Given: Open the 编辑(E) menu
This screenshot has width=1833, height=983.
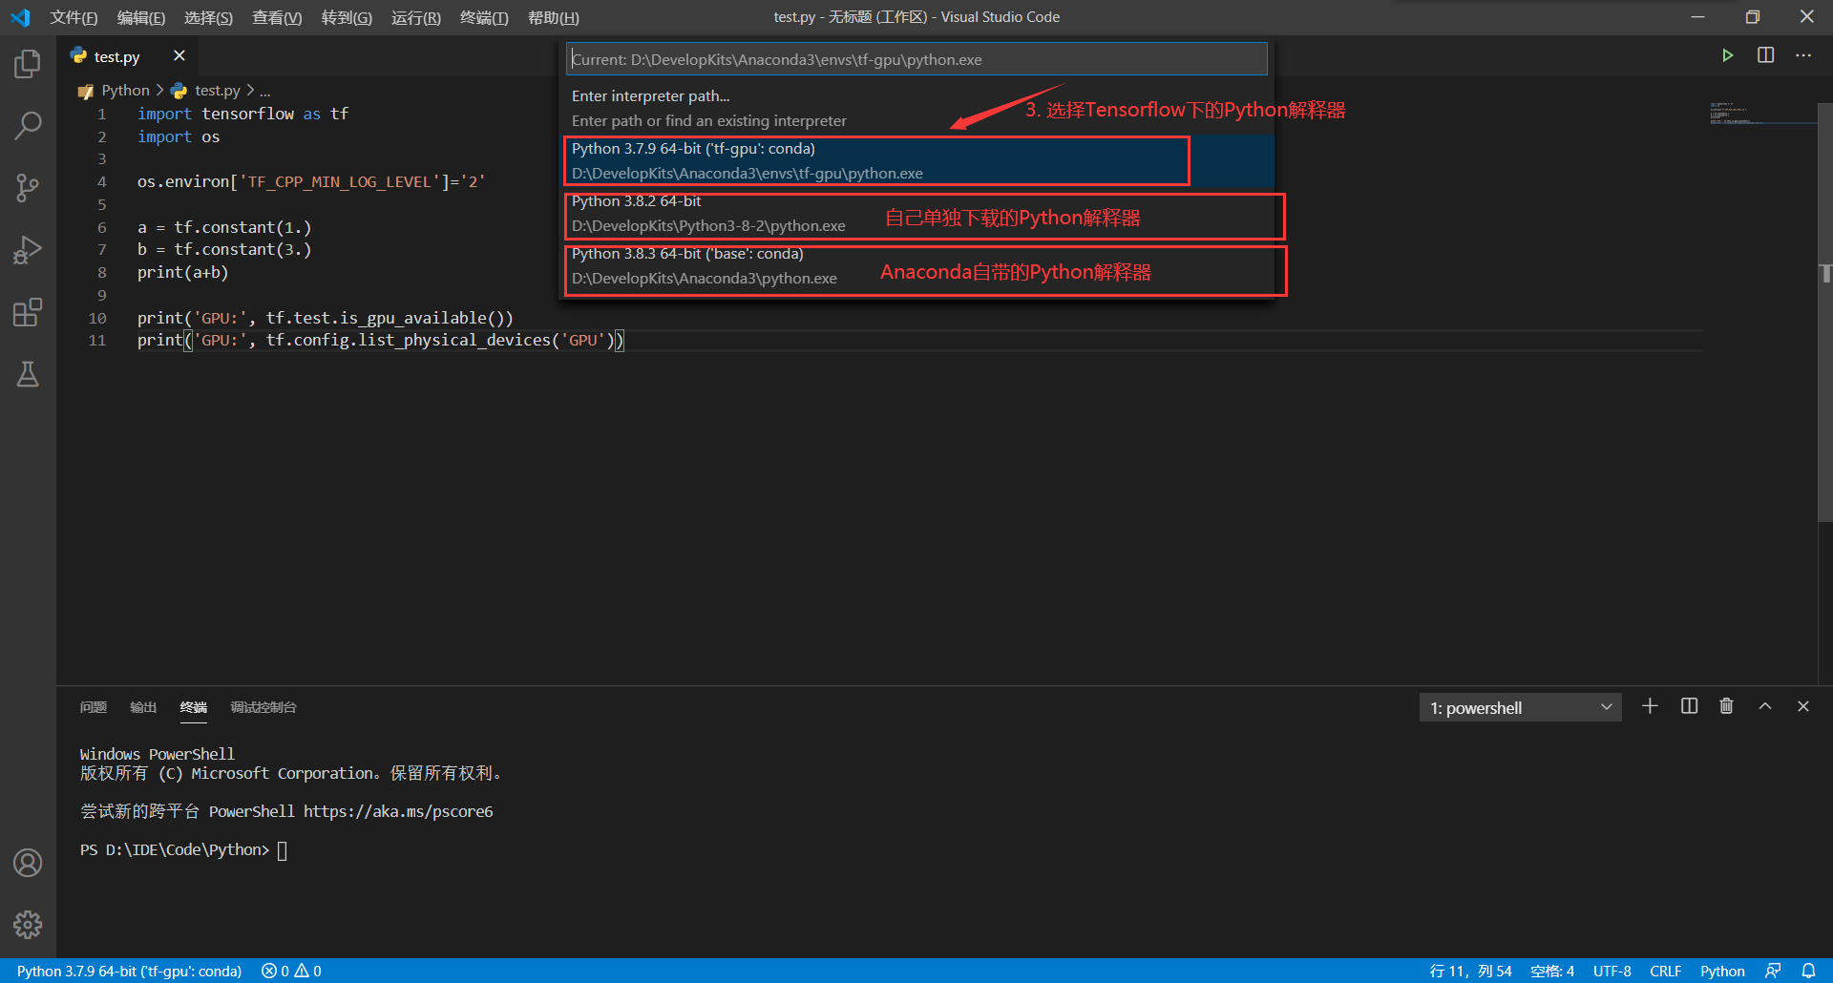Looking at the screenshot, I should click(x=141, y=17).
